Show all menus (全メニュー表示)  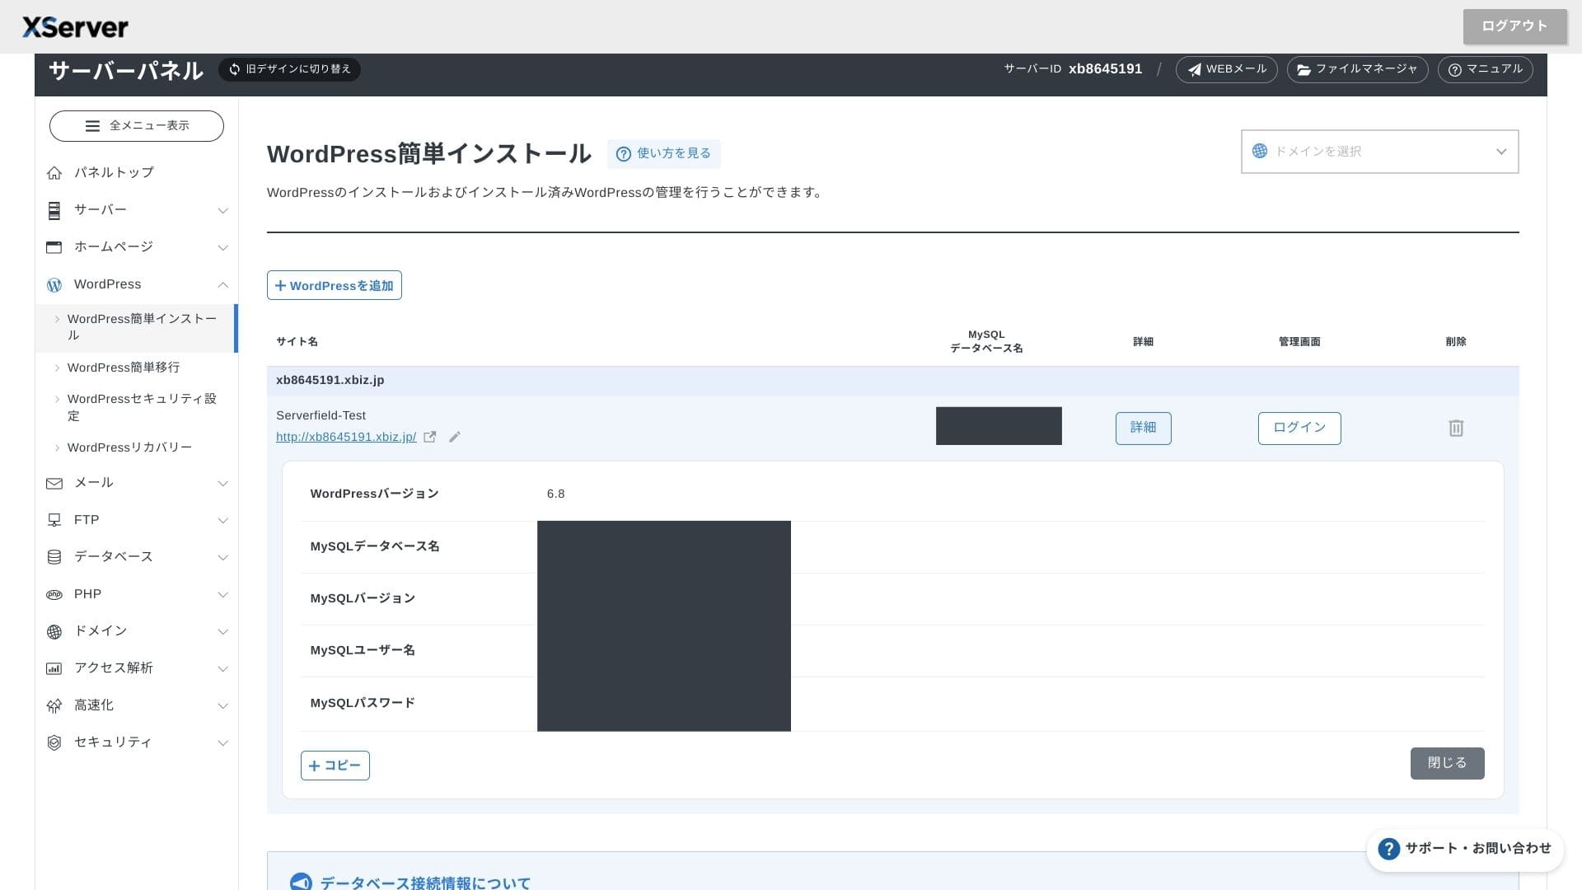click(x=137, y=126)
